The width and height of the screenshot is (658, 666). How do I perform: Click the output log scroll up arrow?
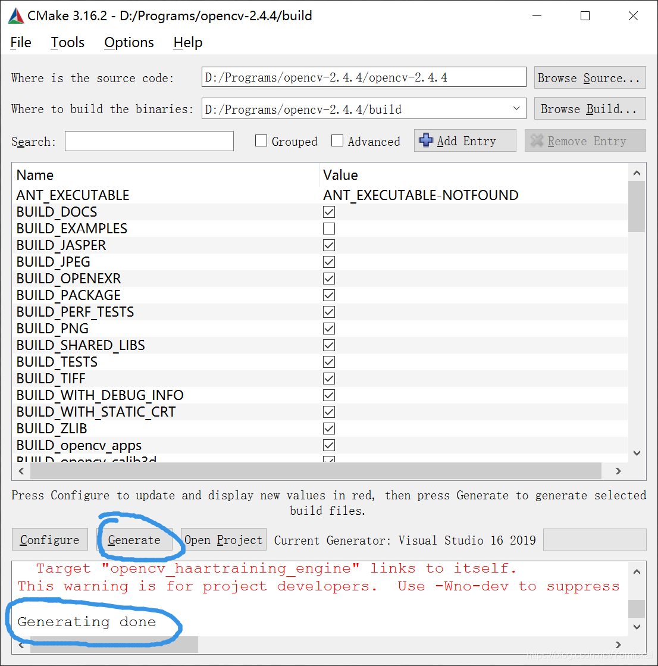[637, 572]
